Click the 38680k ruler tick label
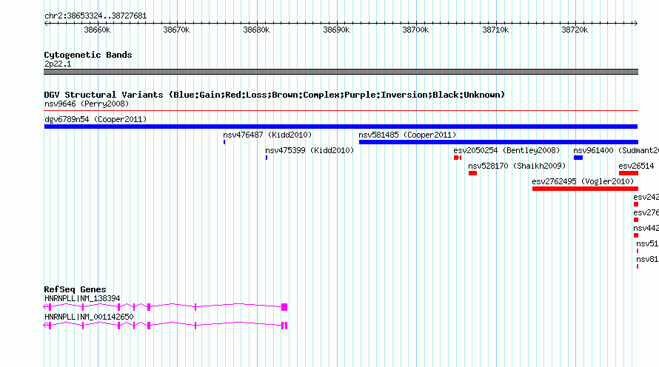The width and height of the screenshot is (659, 367). point(256,30)
